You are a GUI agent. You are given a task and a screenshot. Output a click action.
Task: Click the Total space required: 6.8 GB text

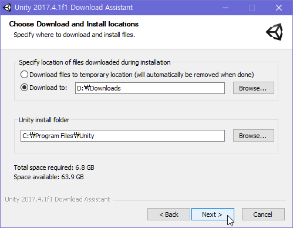click(x=54, y=167)
